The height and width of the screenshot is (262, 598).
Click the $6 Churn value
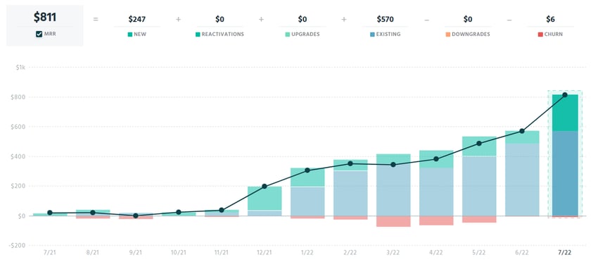tap(550, 19)
